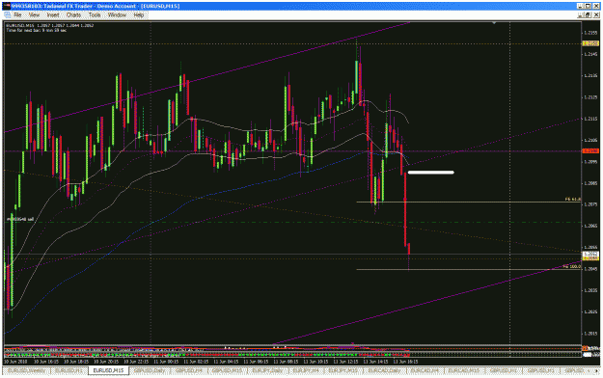Click the chart shift triangle marker at top
Screen dimensions: 603x378
[494, 23]
